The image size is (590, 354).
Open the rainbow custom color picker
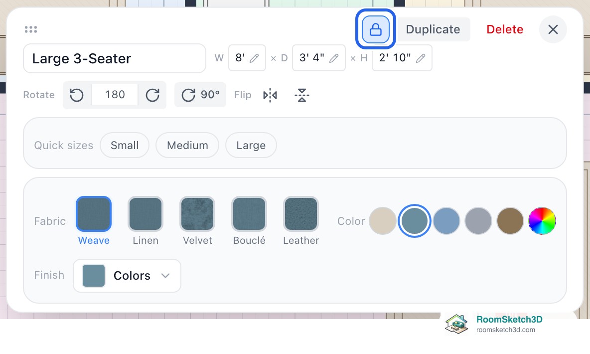(542, 221)
